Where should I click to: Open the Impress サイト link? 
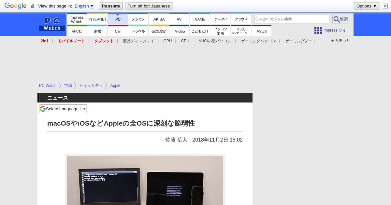[x=337, y=30]
